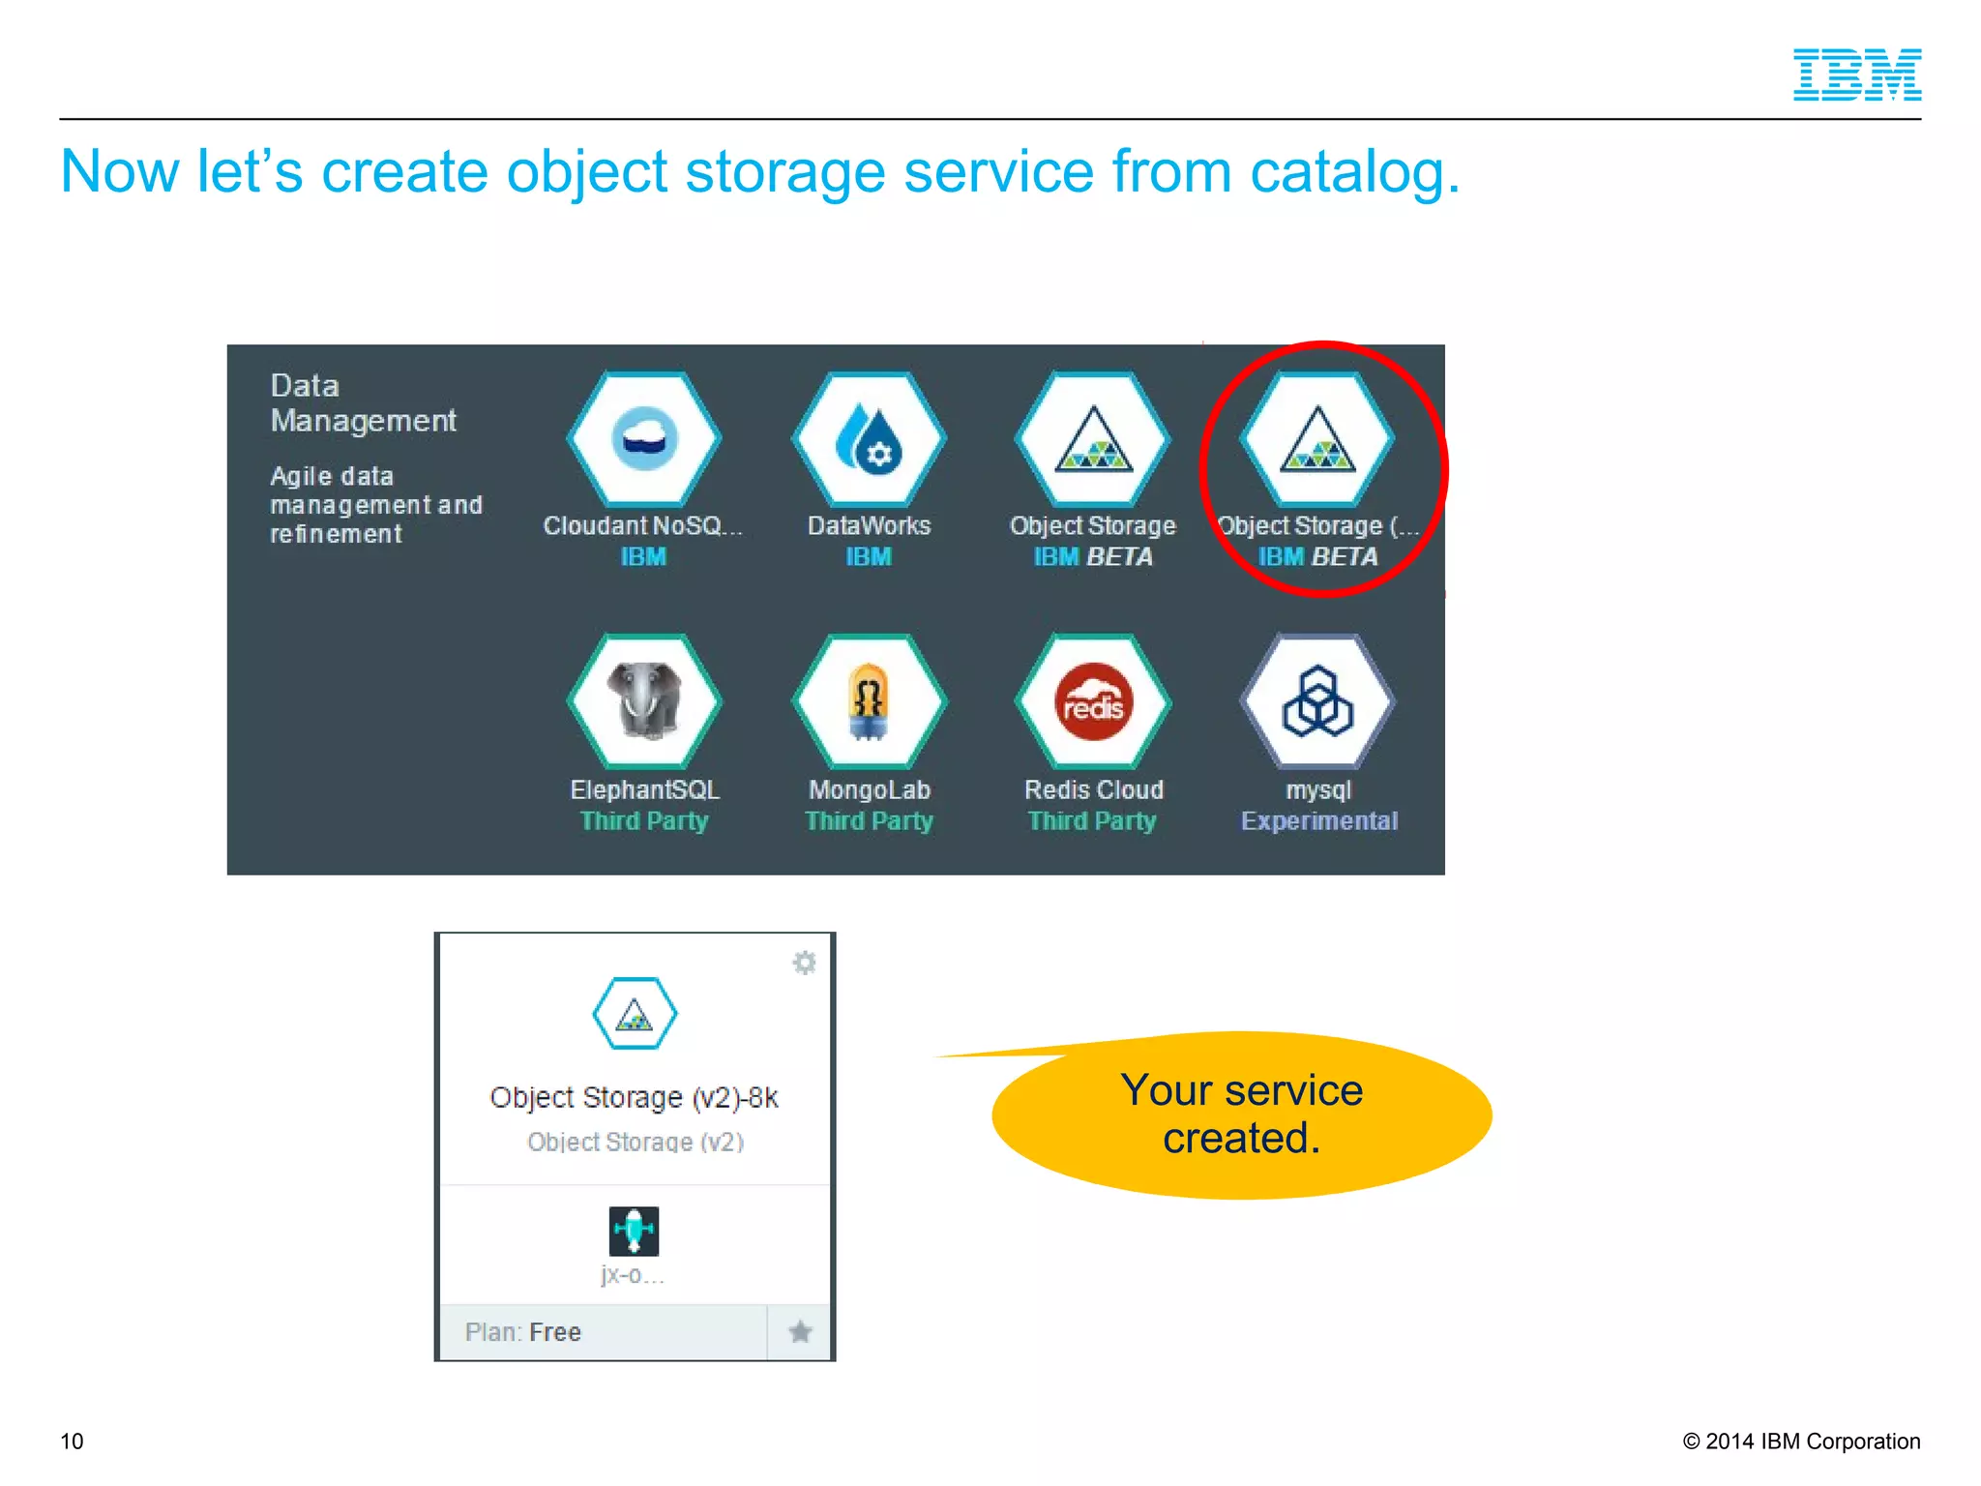The image size is (1981, 1486).
Task: Click '© 2014 IBM Corporation' footer
Action: [x=1801, y=1441]
